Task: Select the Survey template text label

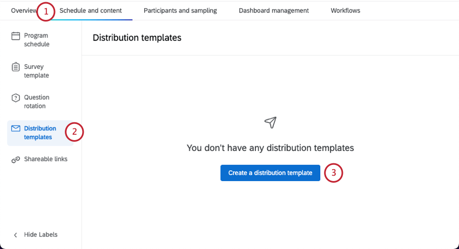Action: pos(37,71)
